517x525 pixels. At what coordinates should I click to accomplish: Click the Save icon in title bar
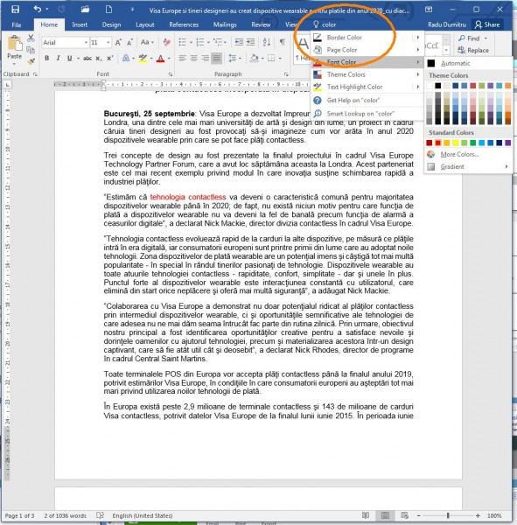15,9
